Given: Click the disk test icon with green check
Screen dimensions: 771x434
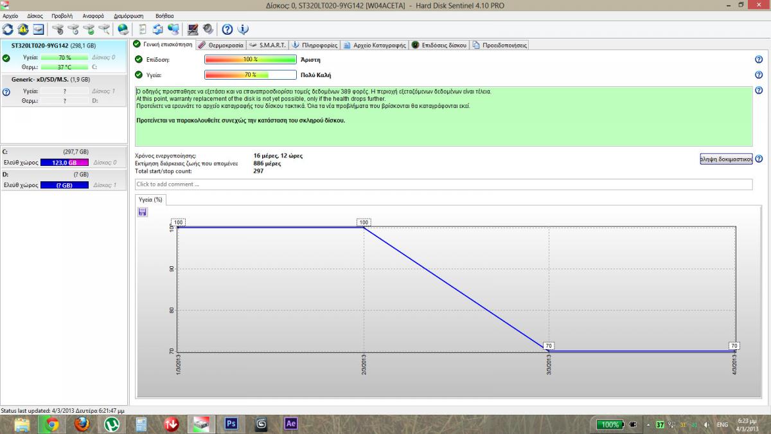Looking at the screenshot, I should pyautogui.click(x=89, y=29).
